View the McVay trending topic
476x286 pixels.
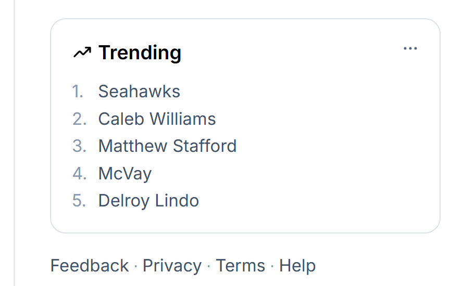pos(125,173)
